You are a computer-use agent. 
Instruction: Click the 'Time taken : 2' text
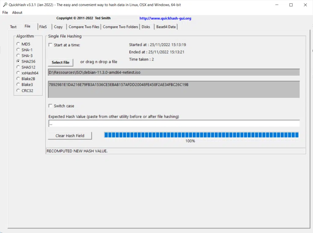tap(141, 59)
